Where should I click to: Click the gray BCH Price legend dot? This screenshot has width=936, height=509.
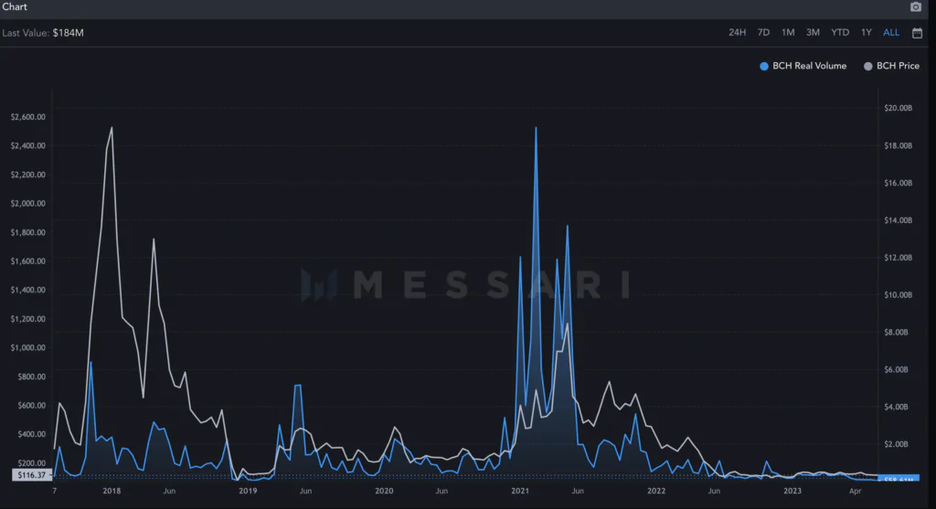click(x=868, y=66)
